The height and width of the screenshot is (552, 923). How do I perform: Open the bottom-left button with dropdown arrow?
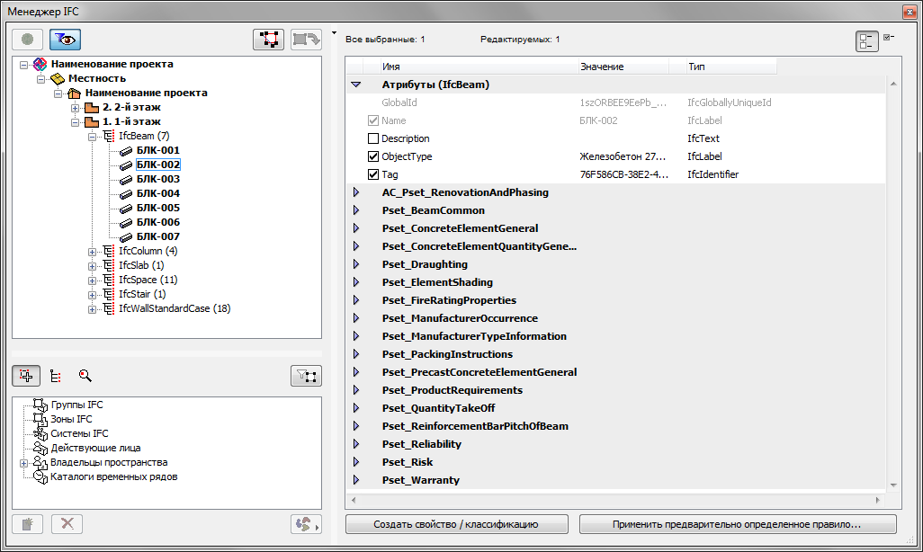[x=306, y=524]
